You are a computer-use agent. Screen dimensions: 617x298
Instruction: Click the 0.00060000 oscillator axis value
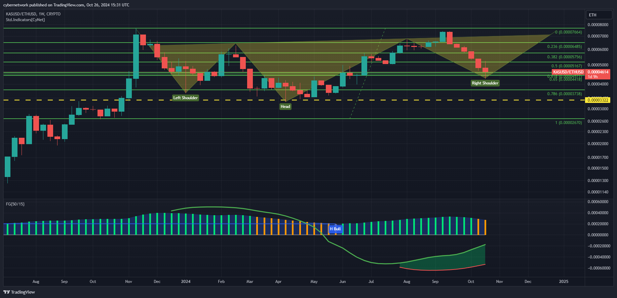pos(597,202)
